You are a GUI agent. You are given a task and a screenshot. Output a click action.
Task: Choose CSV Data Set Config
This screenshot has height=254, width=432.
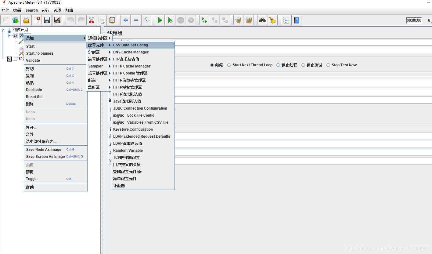[143, 45]
